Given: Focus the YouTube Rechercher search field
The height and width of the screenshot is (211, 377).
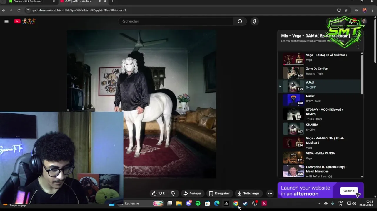Looking at the screenshot, I should [x=176, y=21].
